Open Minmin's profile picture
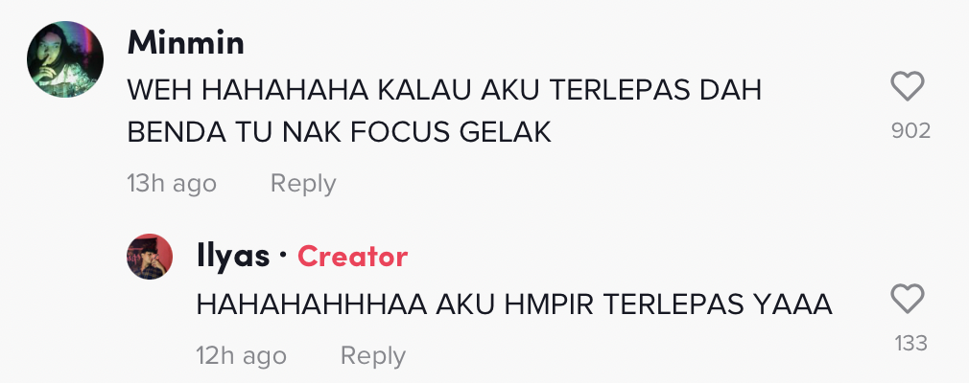The width and height of the screenshot is (969, 383). 65,59
